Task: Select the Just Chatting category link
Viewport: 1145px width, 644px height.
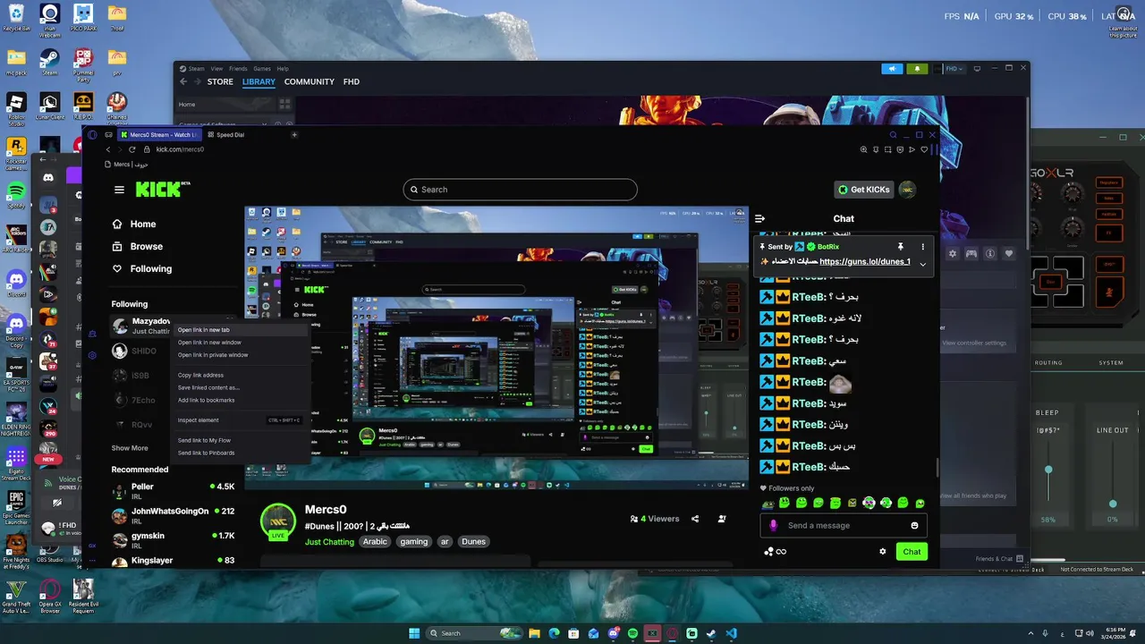Action: 329,542
